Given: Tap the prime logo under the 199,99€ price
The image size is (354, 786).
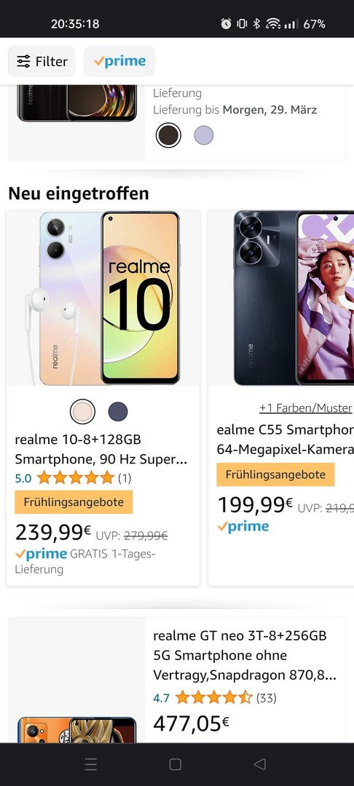Looking at the screenshot, I should (243, 526).
